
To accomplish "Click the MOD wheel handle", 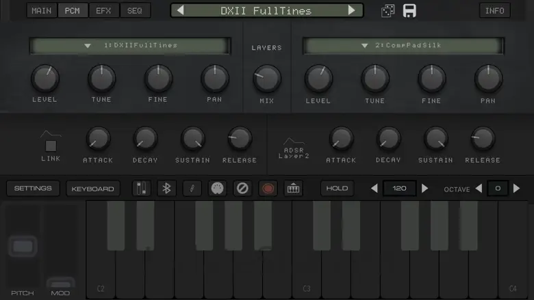I will [61, 284].
